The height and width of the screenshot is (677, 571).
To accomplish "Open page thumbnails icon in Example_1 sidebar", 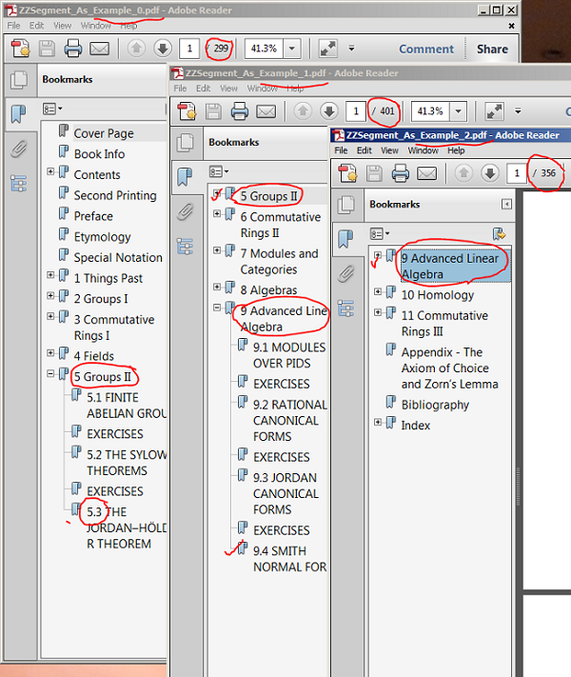I will [x=186, y=143].
